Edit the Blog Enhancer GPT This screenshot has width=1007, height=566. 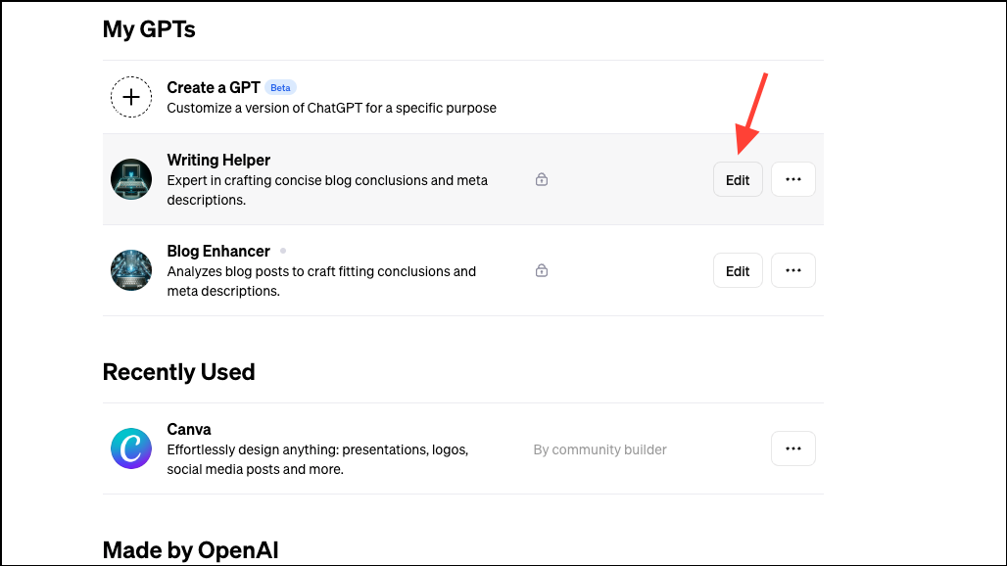(738, 270)
